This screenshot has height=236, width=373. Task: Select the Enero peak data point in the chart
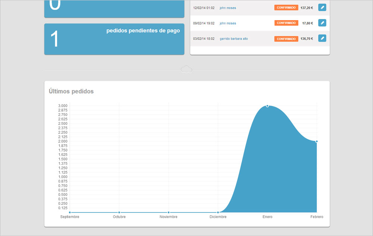[267, 106]
